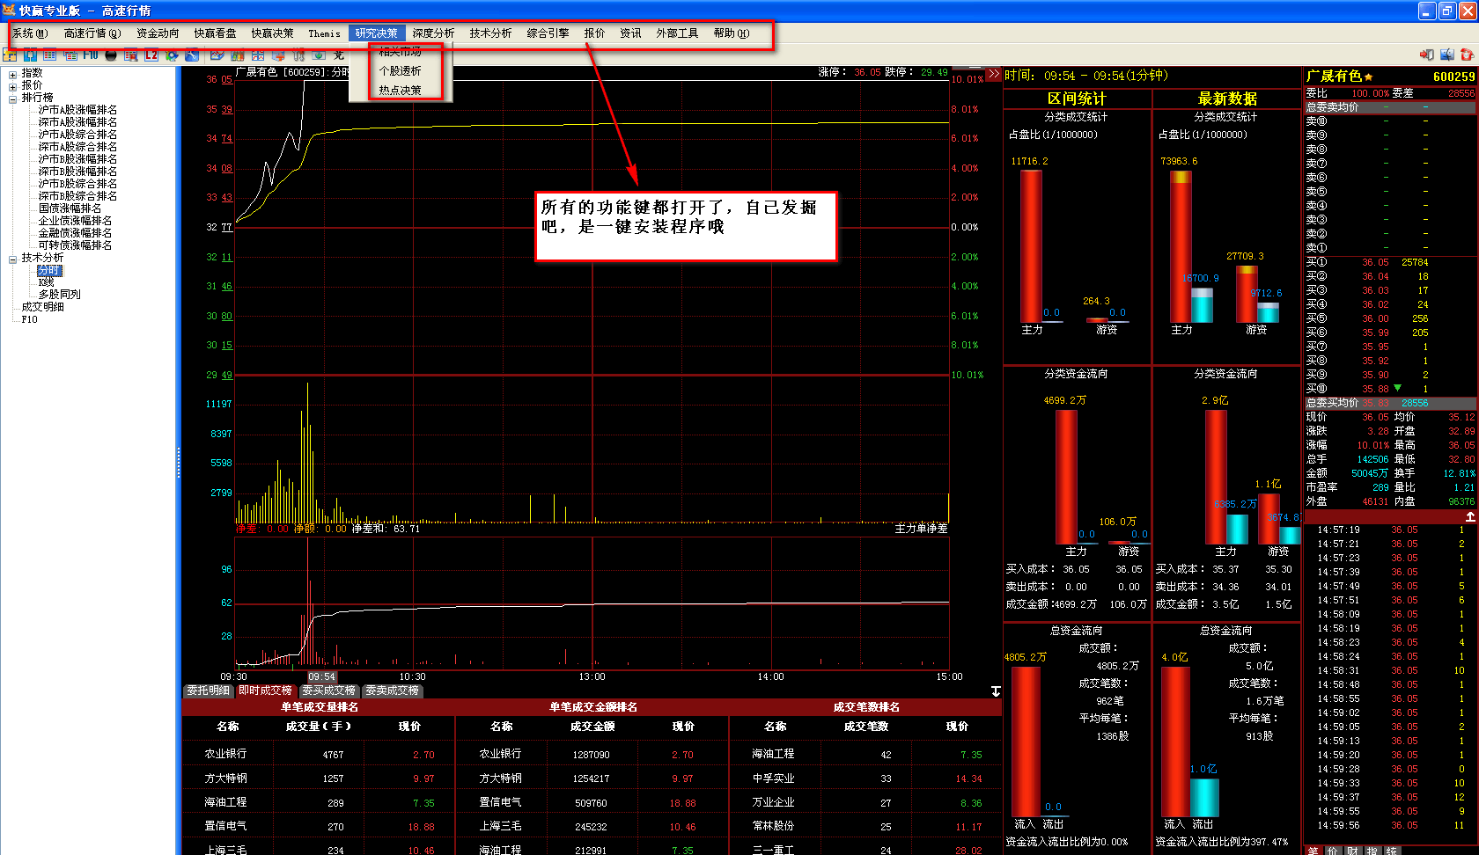This screenshot has width=1479, height=855.
Task: Open the 深度分析 menu
Action: (x=433, y=33)
